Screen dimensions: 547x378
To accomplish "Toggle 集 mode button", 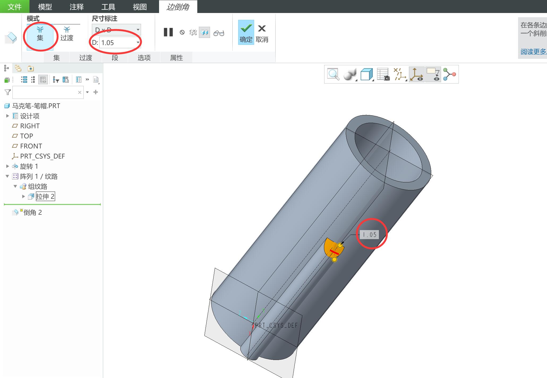I will (x=40, y=34).
